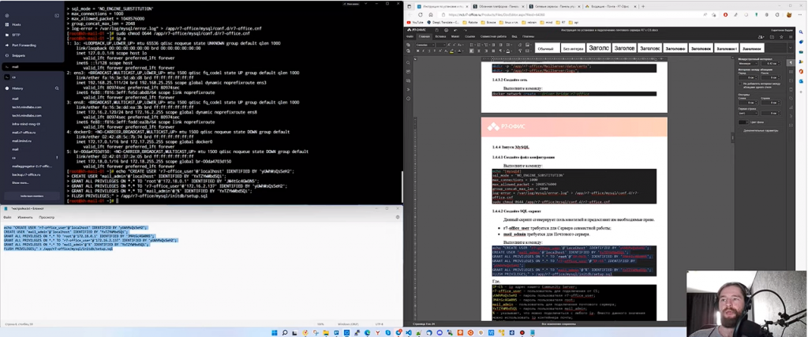The height and width of the screenshot is (337, 808).
Task: Open table settings icon in right sidebar
Action: click(791, 72)
